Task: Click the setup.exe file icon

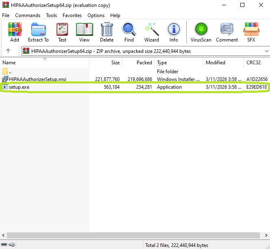Action: pos(5,87)
